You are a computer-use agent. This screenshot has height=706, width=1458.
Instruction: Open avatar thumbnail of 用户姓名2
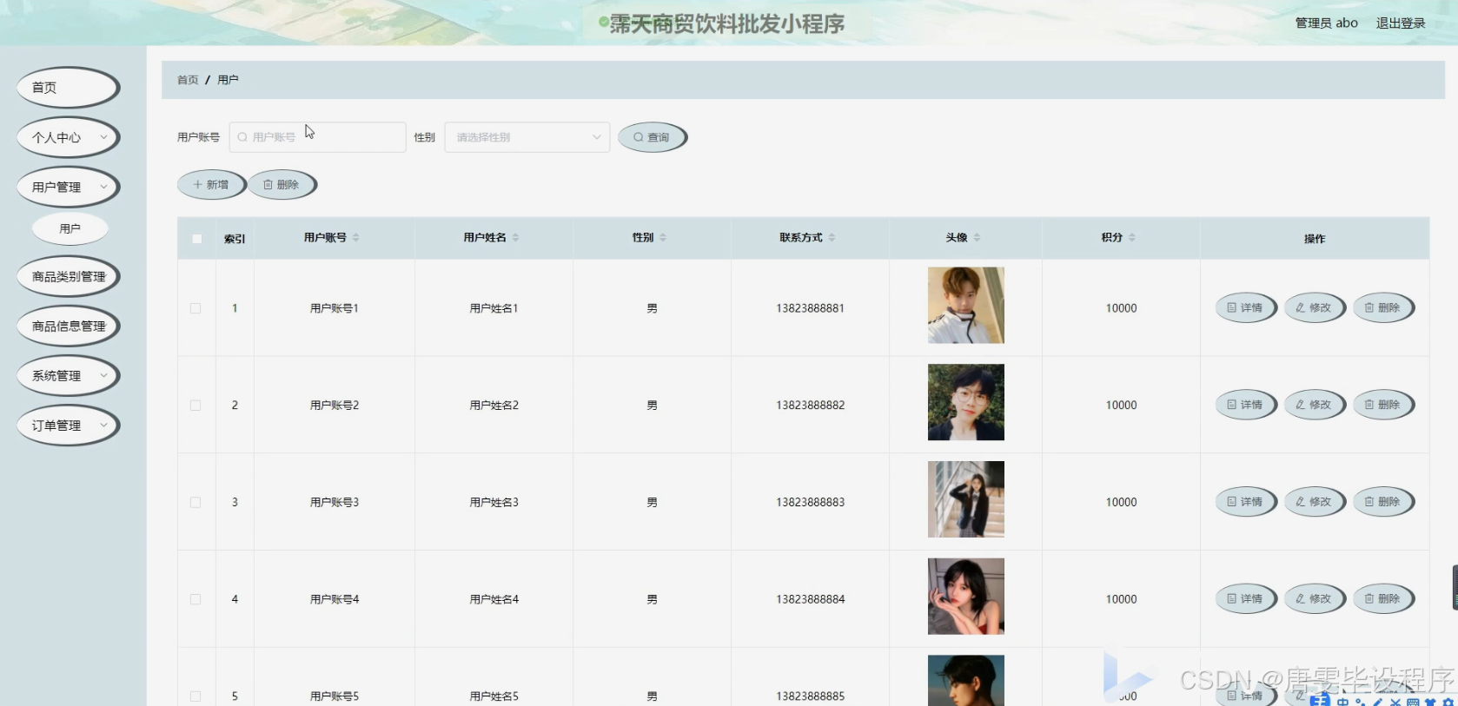(x=966, y=402)
